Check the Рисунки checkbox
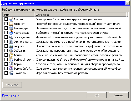 point(6,46)
